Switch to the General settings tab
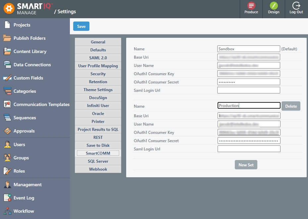Screen dimensions: 308x219 tap(98, 42)
